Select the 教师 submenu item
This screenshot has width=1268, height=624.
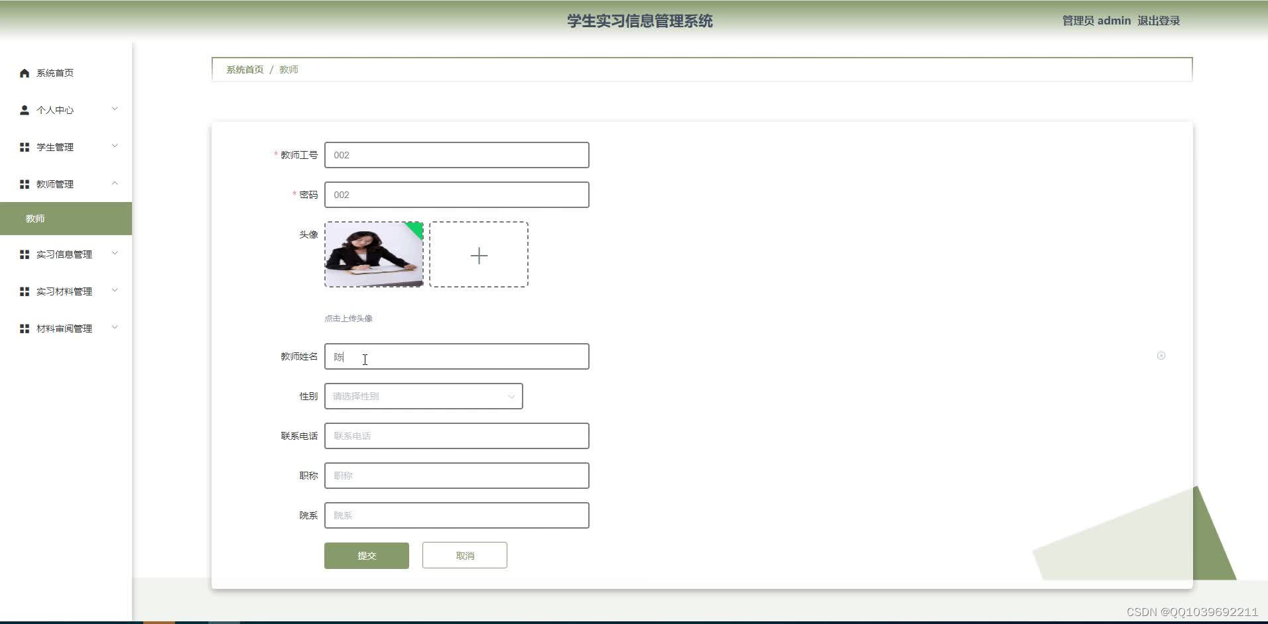point(66,219)
